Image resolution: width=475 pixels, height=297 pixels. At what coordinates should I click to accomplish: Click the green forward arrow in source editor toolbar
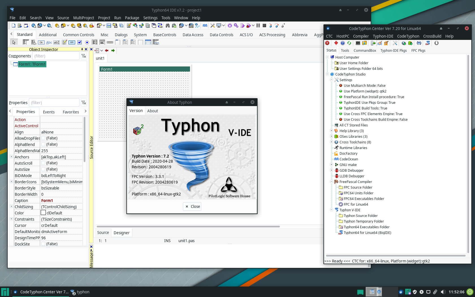click(x=113, y=50)
